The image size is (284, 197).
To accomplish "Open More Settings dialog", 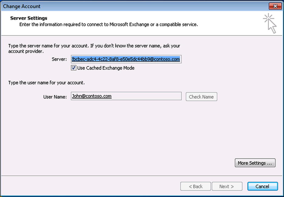I will 255,163.
